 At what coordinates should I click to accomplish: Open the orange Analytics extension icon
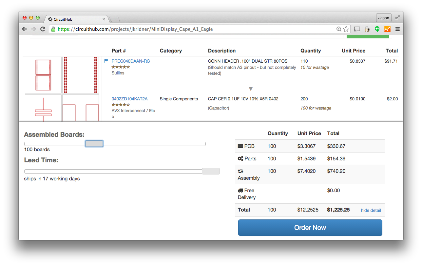387,29
